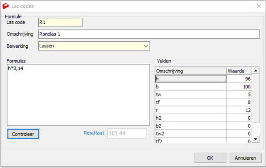Viewport: 266px width, 168px height.
Task: Click the value 0 in h2 row
Action: (x=239, y=118)
